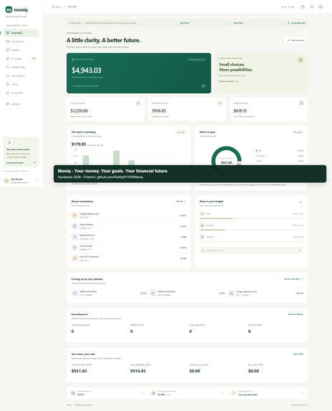Click the Chick-fil-A transaction icon
This screenshot has height=411, width=332.
(75, 258)
